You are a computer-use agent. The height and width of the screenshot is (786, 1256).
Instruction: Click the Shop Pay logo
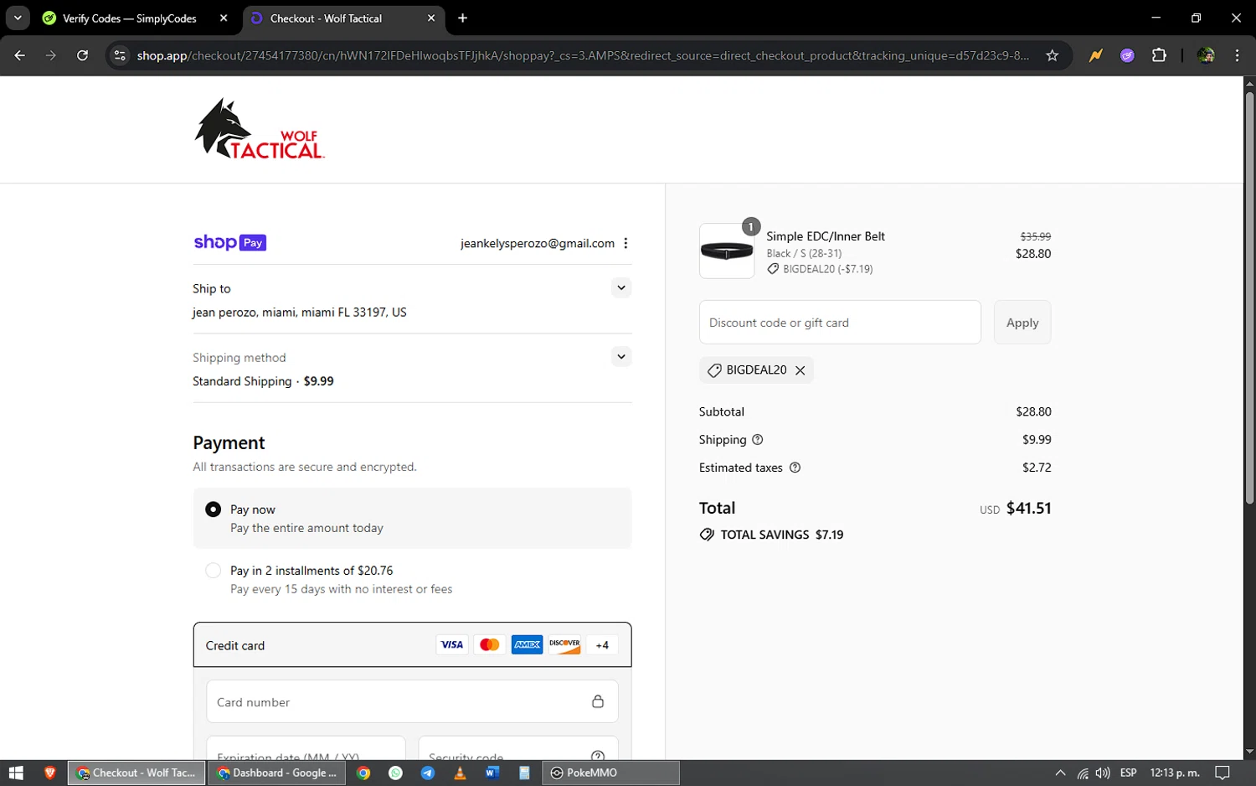pyautogui.click(x=229, y=242)
